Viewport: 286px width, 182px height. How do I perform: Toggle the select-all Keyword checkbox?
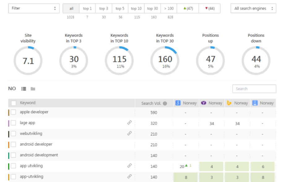point(14,103)
